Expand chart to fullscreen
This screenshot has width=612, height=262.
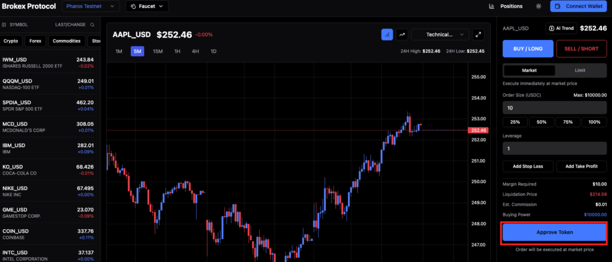tap(478, 35)
